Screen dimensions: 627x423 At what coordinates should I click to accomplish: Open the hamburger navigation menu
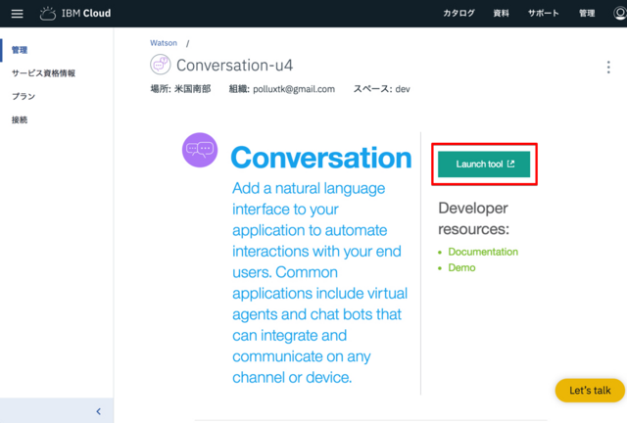pyautogui.click(x=17, y=14)
